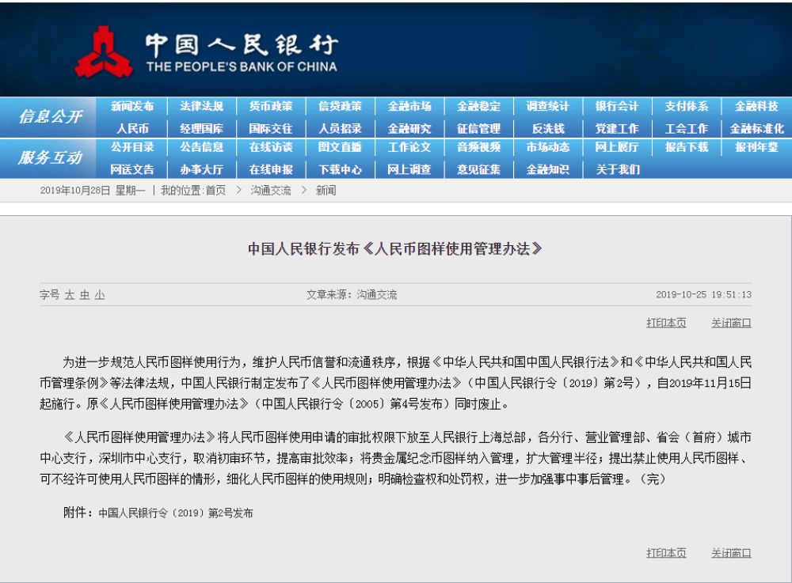Viewport: 792px width, 583px height.
Task: Open 报告下载 menu item
Action: [x=686, y=147]
